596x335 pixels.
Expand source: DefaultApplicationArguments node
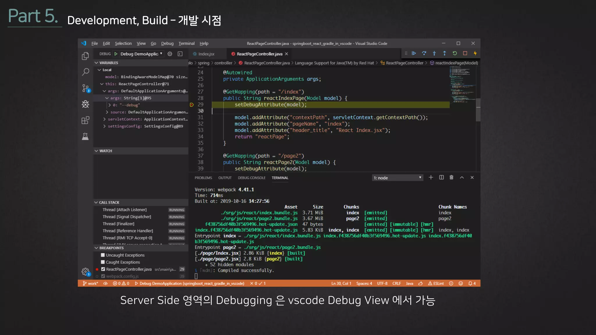click(107, 112)
